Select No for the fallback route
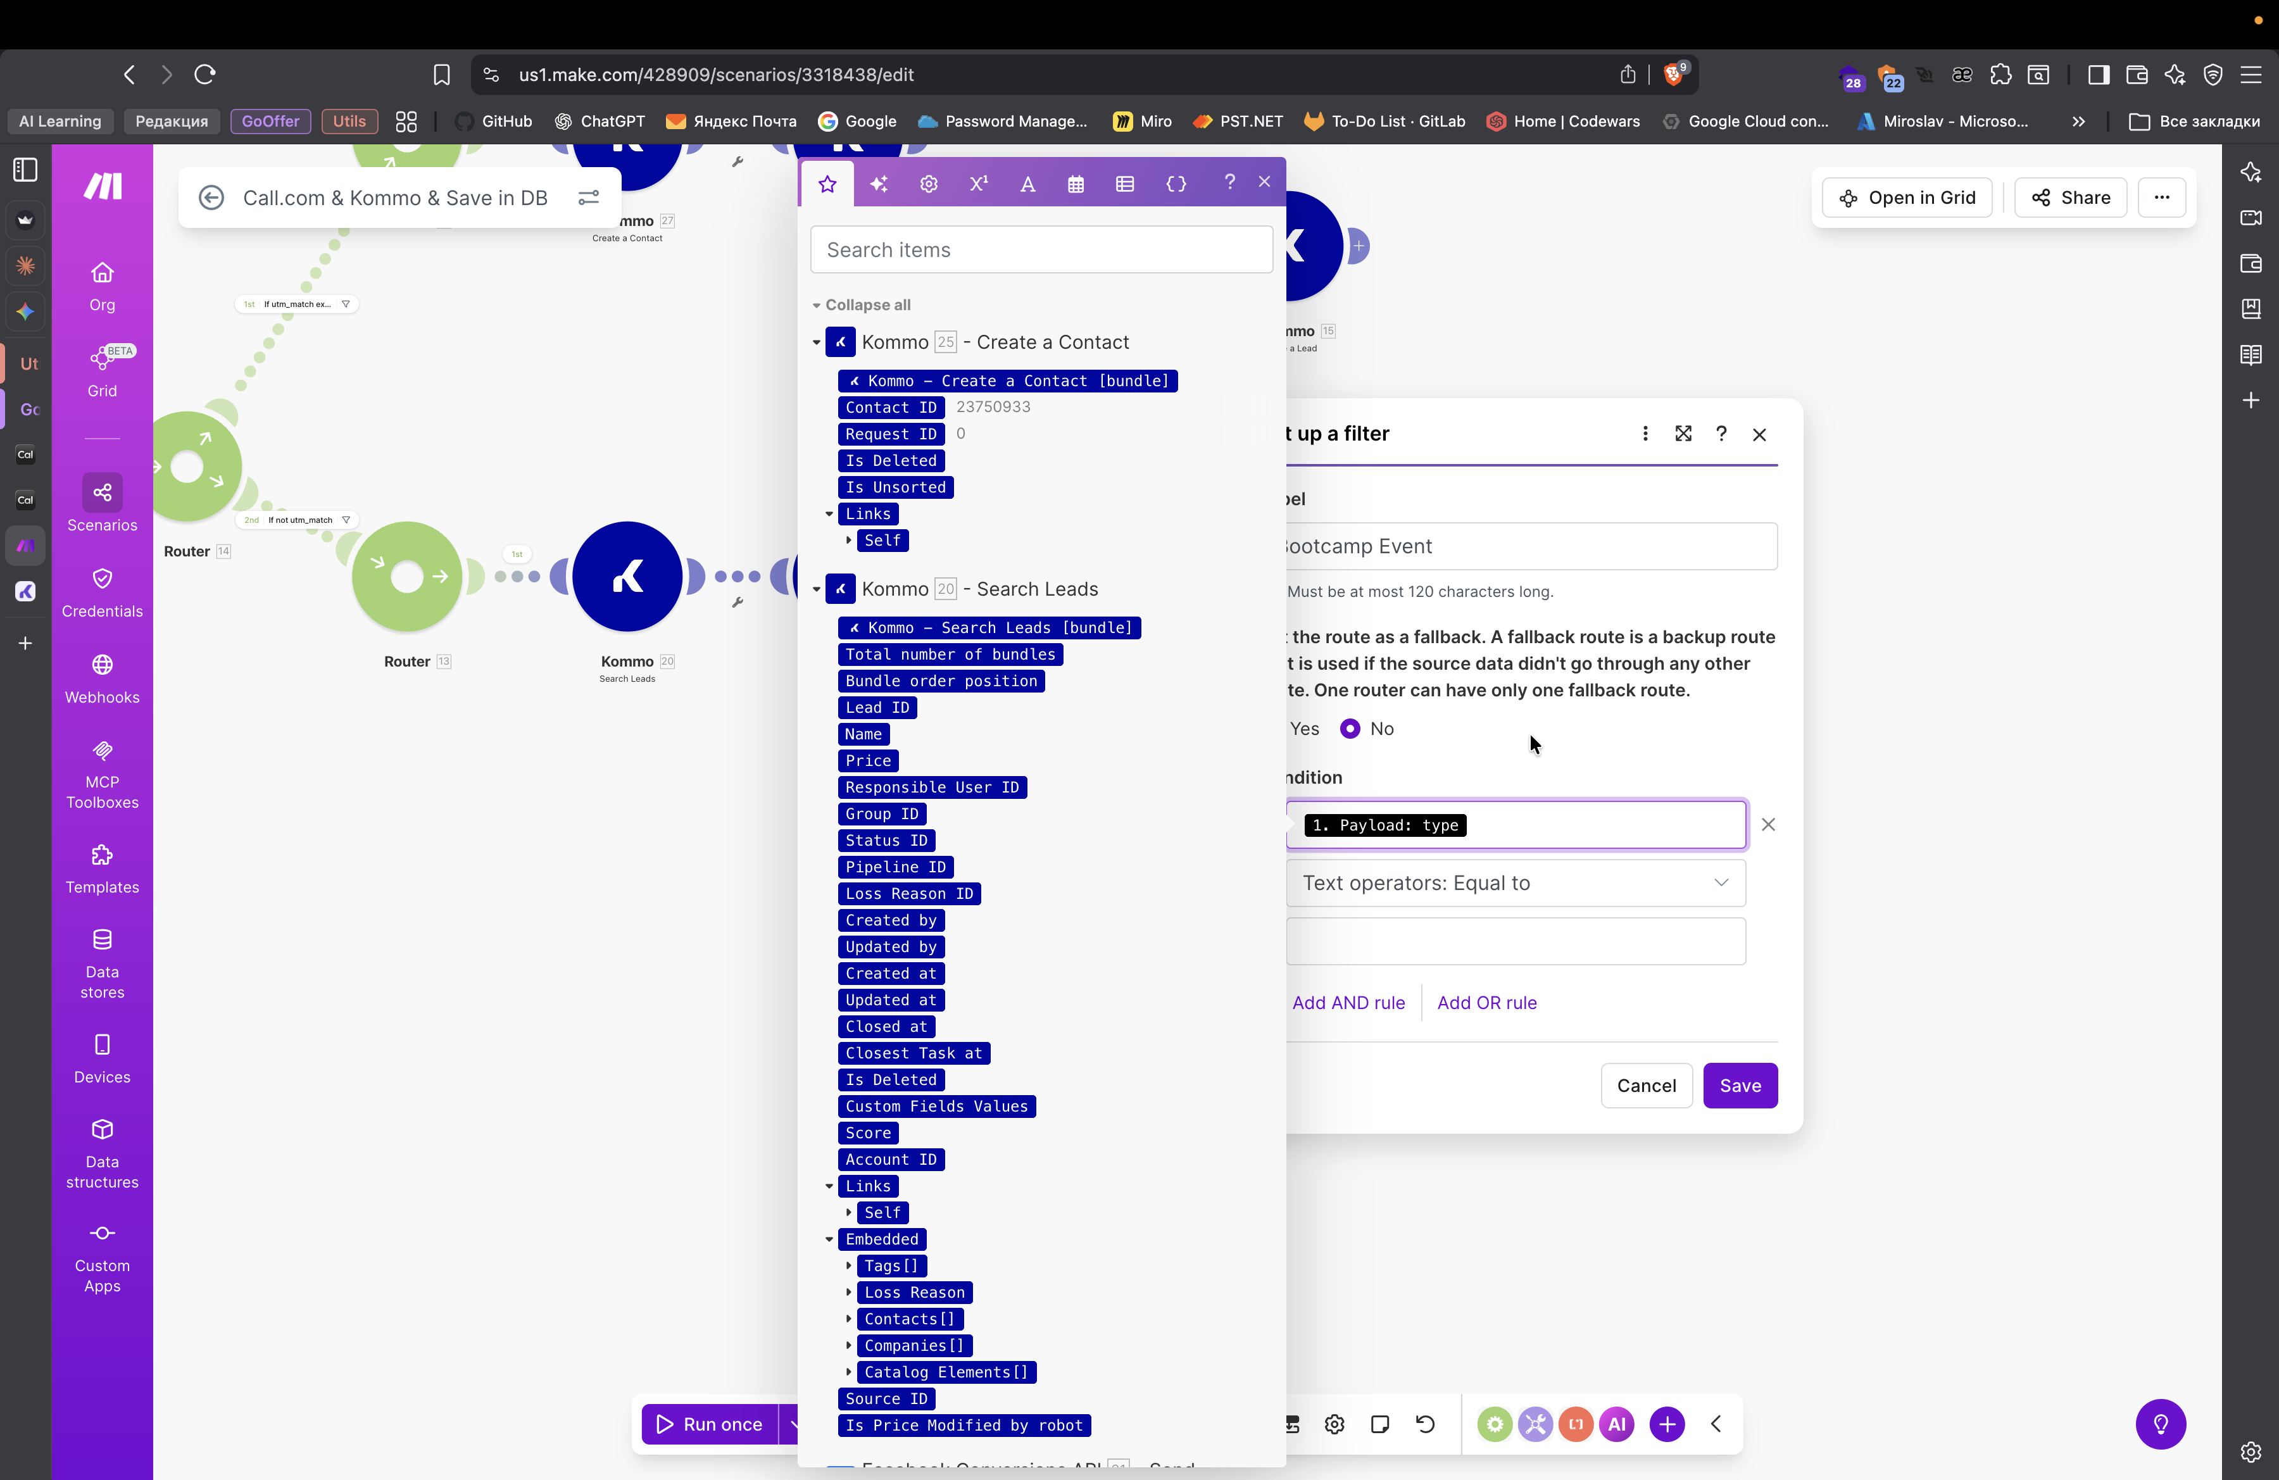 tap(1350, 729)
